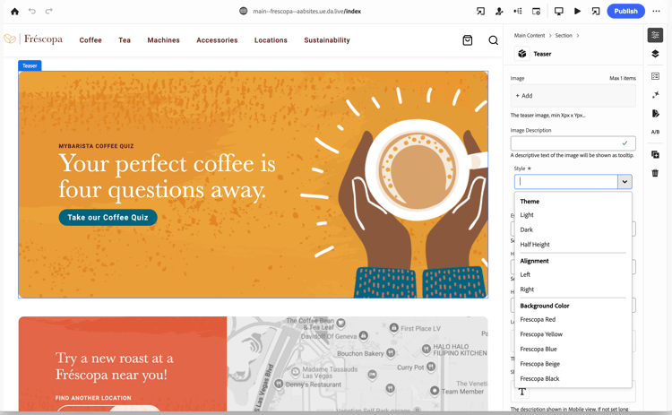Open the user permissions icon
This screenshot has height=415, width=672.
[499, 11]
